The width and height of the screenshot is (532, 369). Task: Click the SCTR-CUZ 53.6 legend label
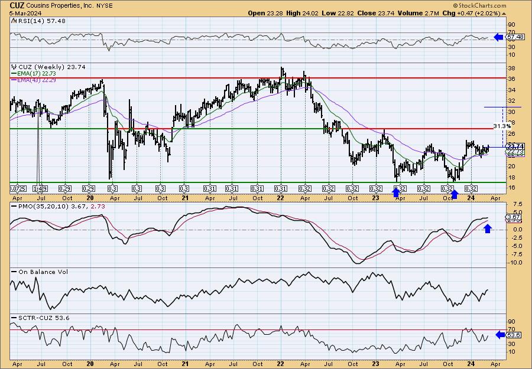pyautogui.click(x=44, y=318)
